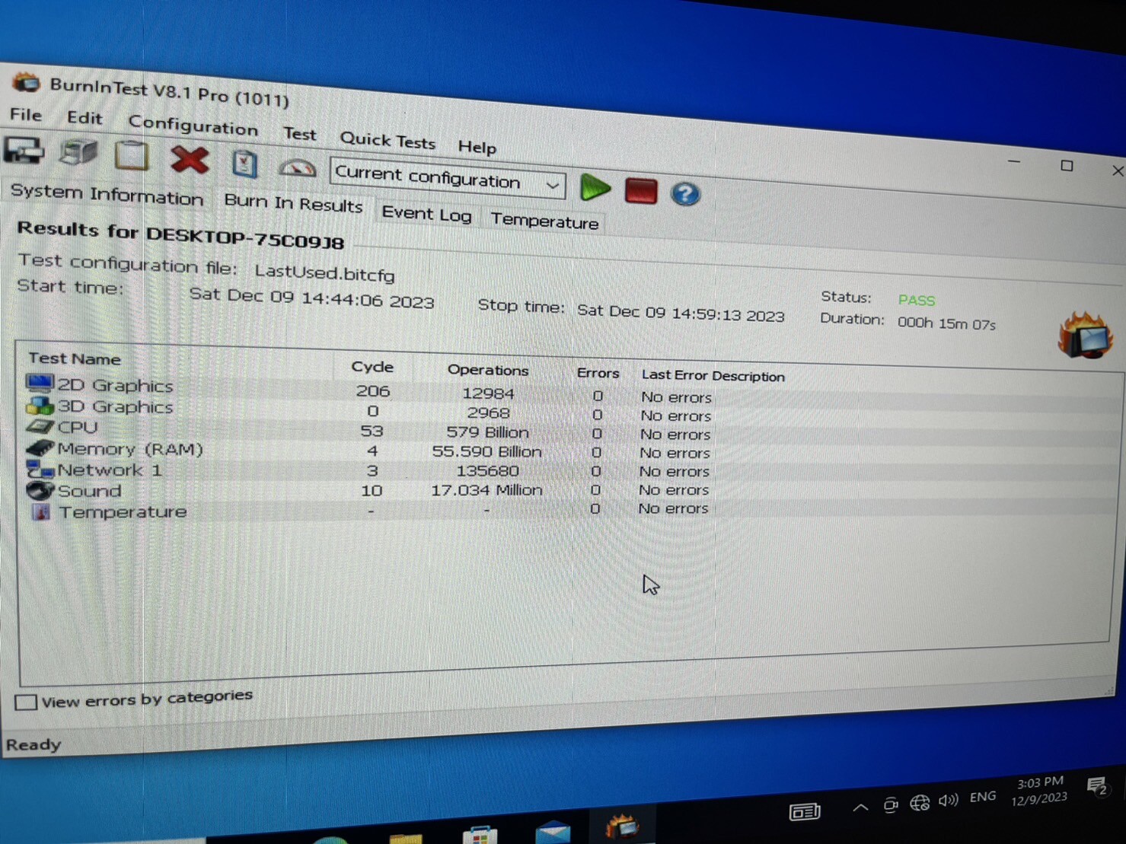Click the CPU operations value 579 Billion

point(487,432)
